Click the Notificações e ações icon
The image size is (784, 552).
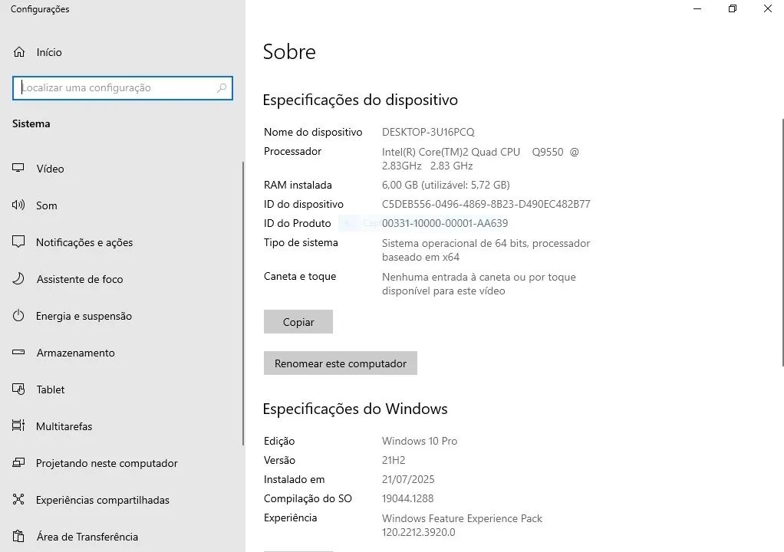click(x=18, y=242)
